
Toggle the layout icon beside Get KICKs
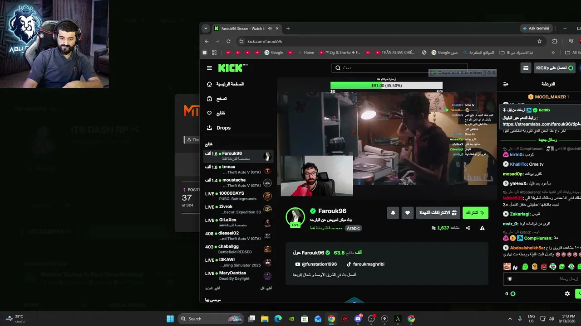click(526, 68)
